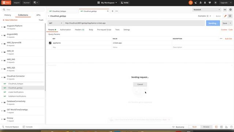Open the MuleSoft environment dropdown

coord(207,10)
